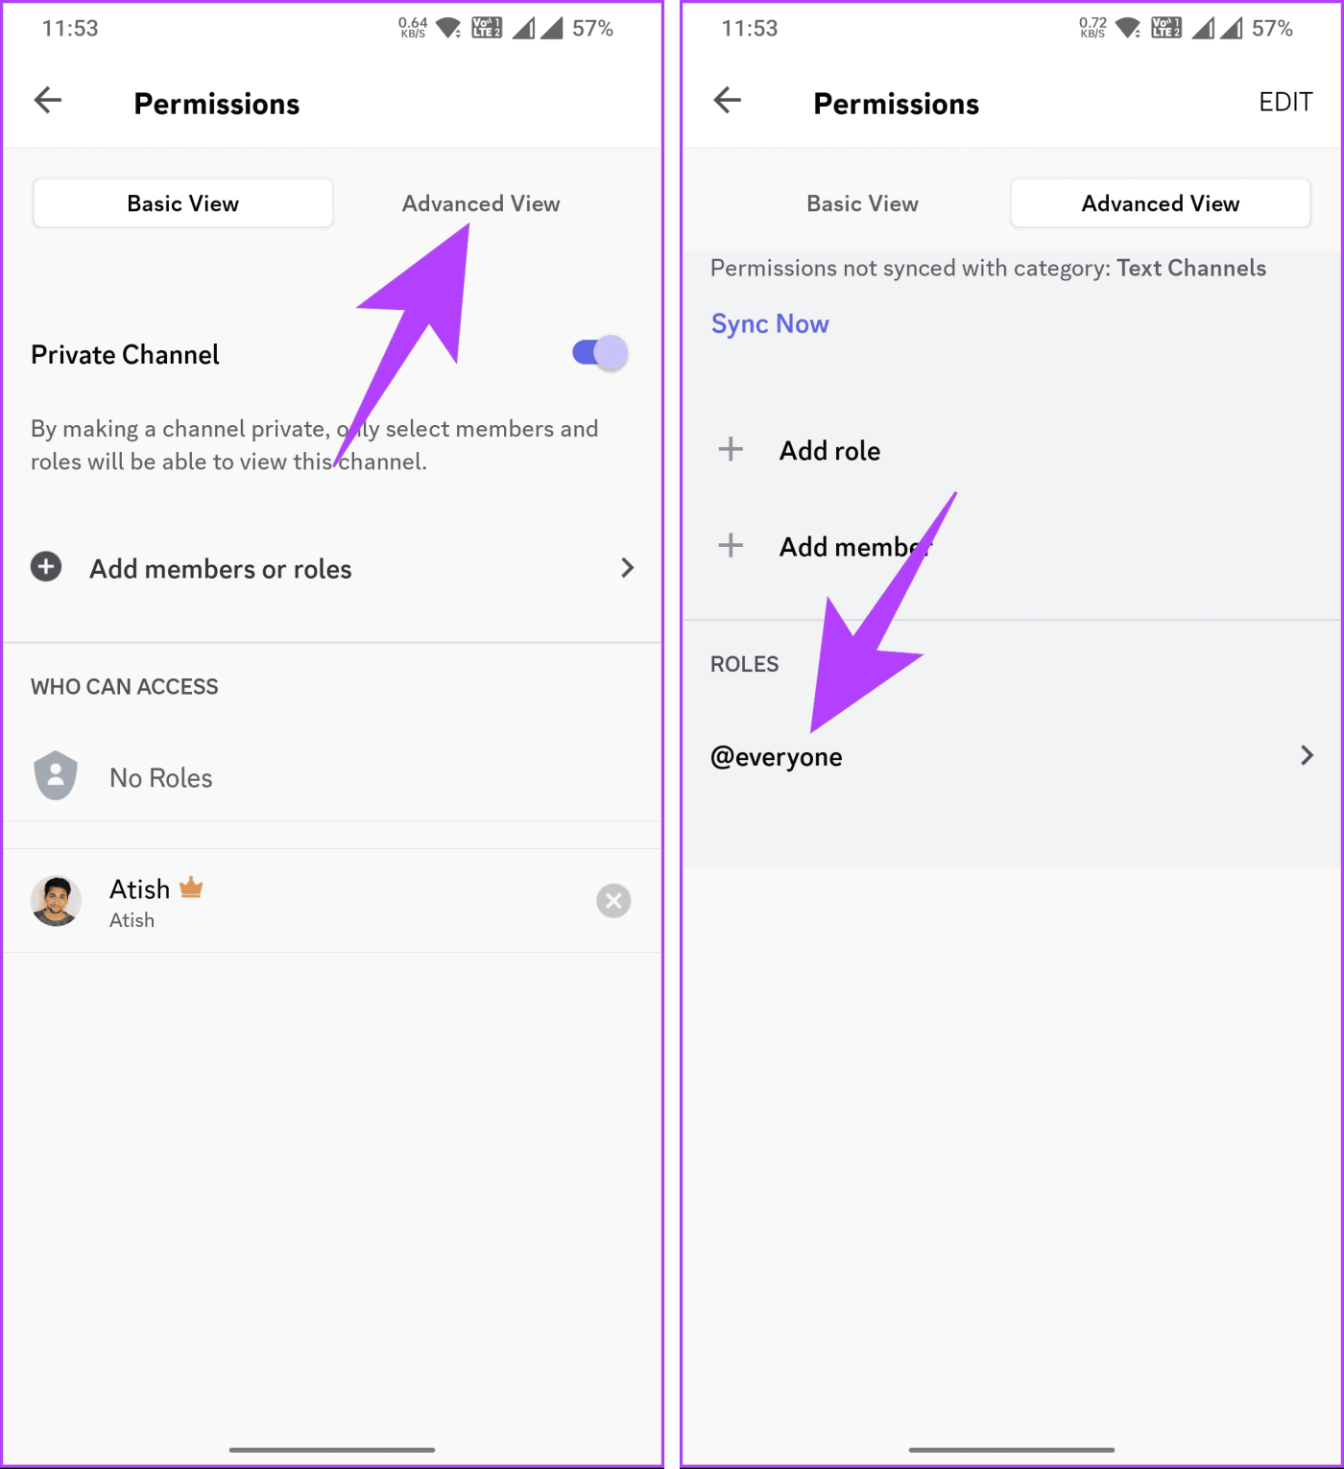The height and width of the screenshot is (1469, 1344).
Task: Open Atish's profile avatar
Action: [56, 901]
